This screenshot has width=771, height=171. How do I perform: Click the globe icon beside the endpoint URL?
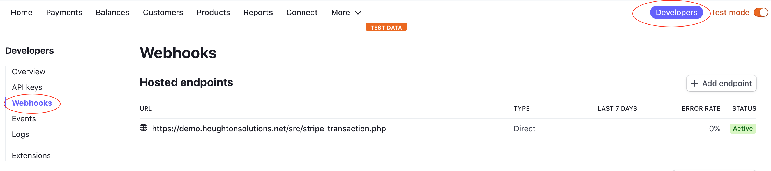tap(144, 128)
